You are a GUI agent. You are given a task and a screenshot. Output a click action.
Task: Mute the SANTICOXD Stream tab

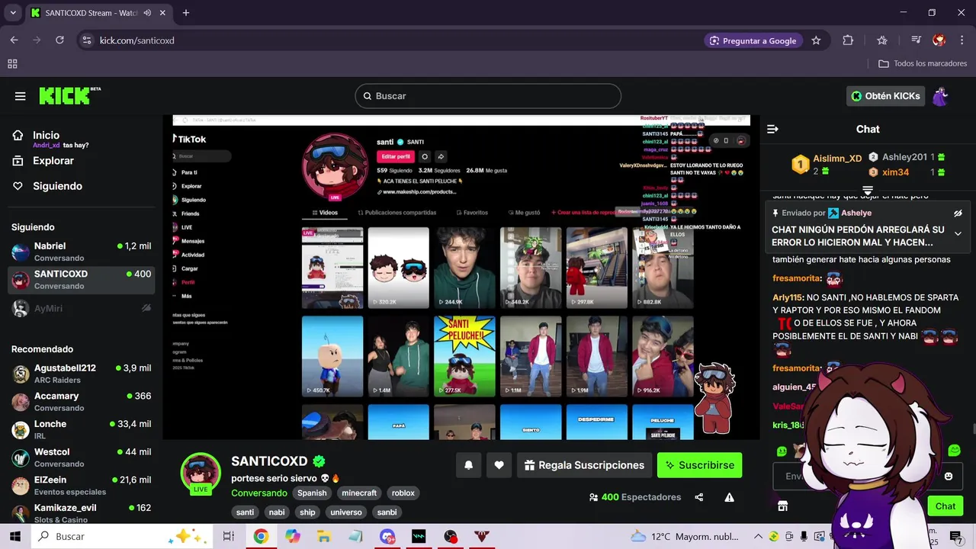[147, 13]
